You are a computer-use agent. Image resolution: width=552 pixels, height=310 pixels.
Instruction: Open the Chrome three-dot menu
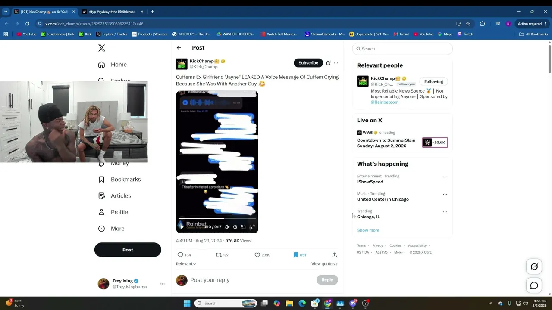546,24
